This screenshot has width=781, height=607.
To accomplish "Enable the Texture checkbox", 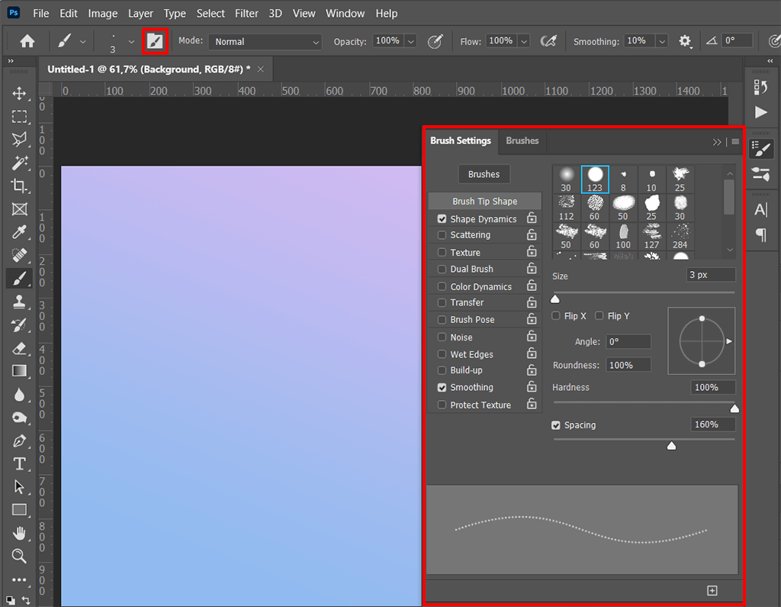I will pyautogui.click(x=441, y=252).
